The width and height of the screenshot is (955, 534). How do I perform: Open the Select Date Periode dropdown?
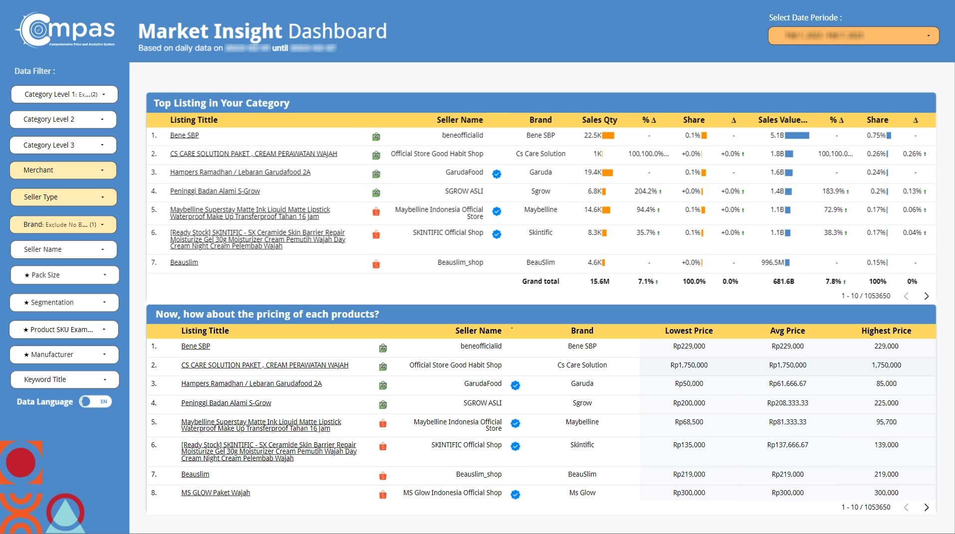point(853,35)
